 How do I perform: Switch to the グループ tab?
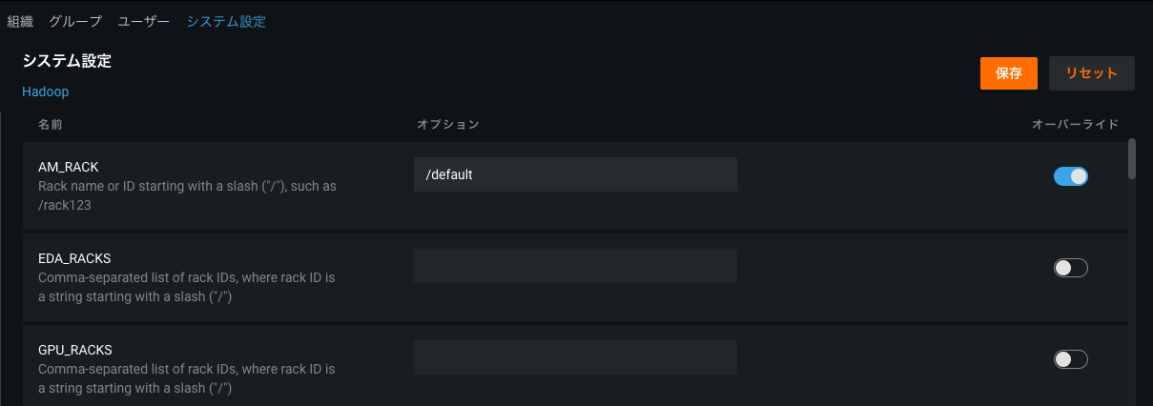click(x=75, y=22)
